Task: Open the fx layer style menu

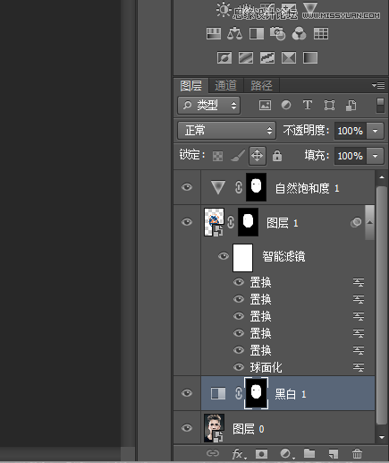Action: pyautogui.click(x=239, y=454)
